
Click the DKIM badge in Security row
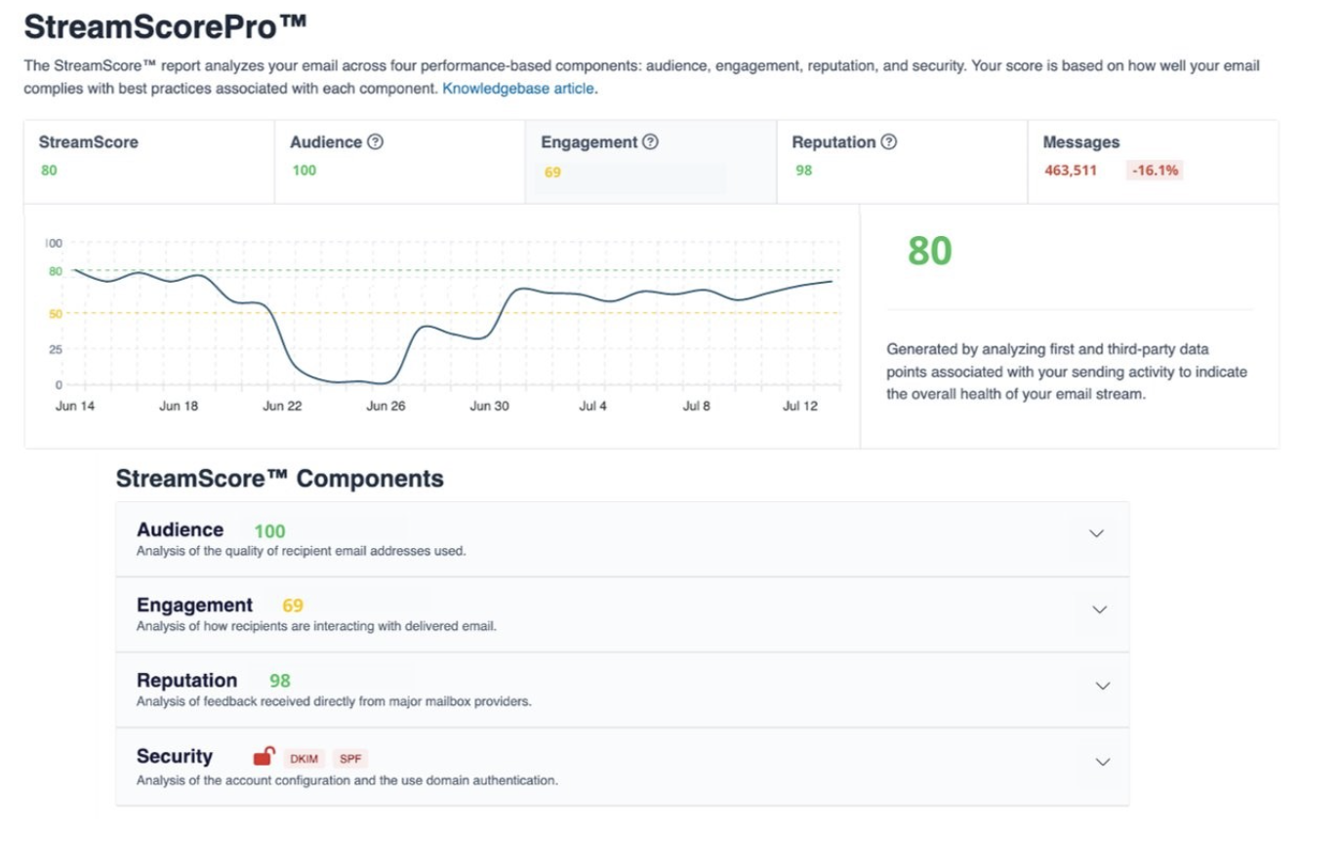[x=304, y=759]
